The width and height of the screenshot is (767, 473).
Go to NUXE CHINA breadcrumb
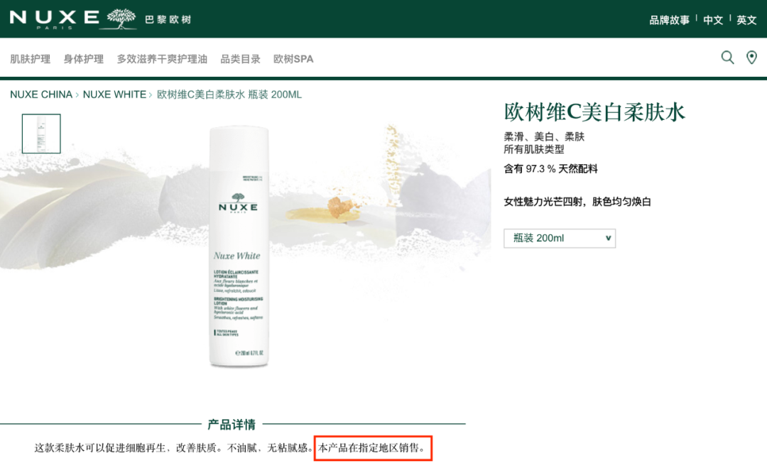pyautogui.click(x=41, y=94)
